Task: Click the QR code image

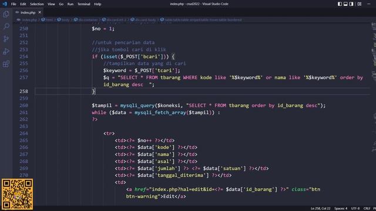Action: pyautogui.click(x=17, y=194)
